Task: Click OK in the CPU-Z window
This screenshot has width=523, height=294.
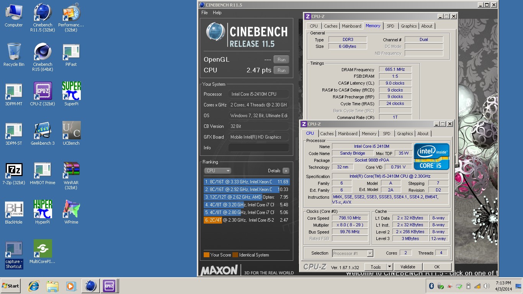Action: click(x=437, y=267)
